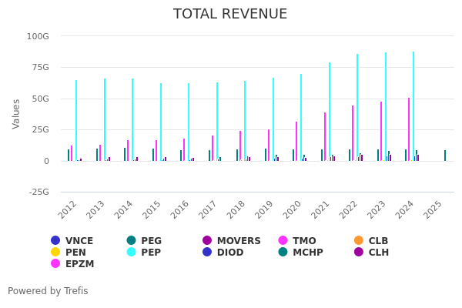The width and height of the screenshot is (462, 308).
Task: Toggle the TMO series label in legend
Action: 304,241
